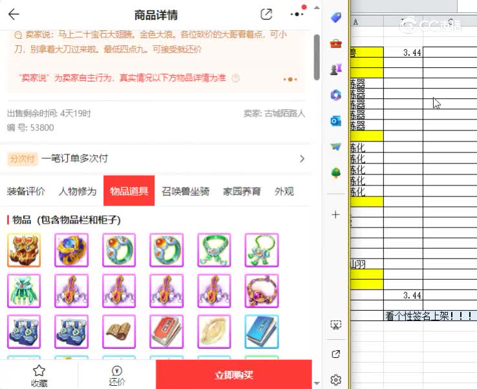The height and width of the screenshot is (389, 477).
Task: Select the 物品道具 tab
Action: click(x=129, y=191)
